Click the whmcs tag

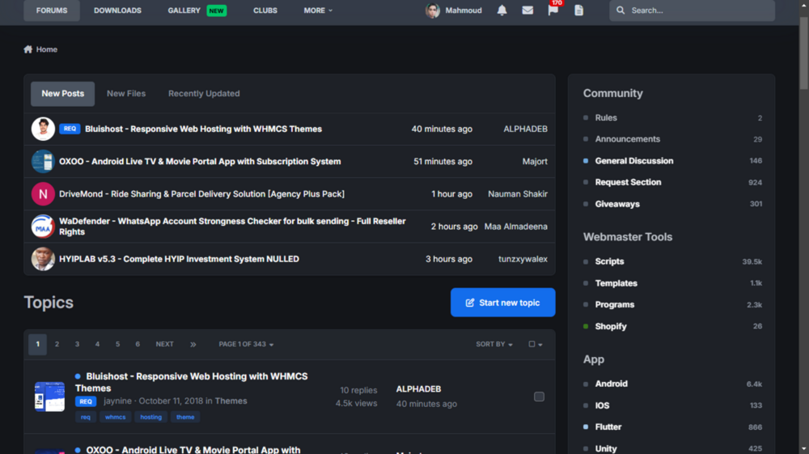tap(115, 417)
